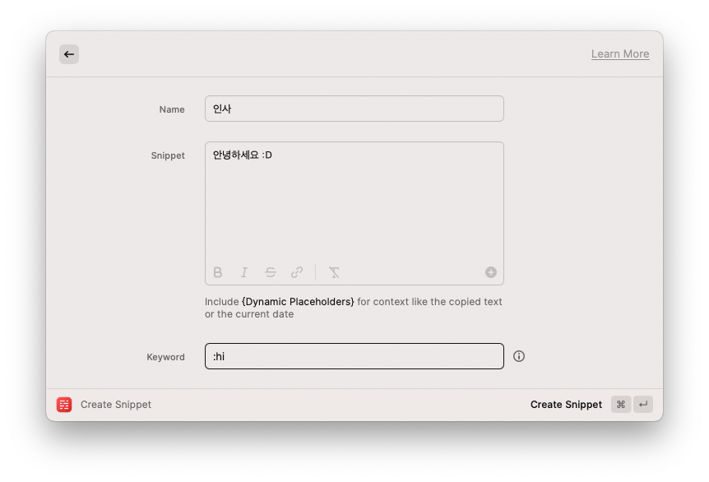Image resolution: width=709 pixels, height=482 pixels.
Task: Insert a link in the snippet
Action: pos(297,272)
